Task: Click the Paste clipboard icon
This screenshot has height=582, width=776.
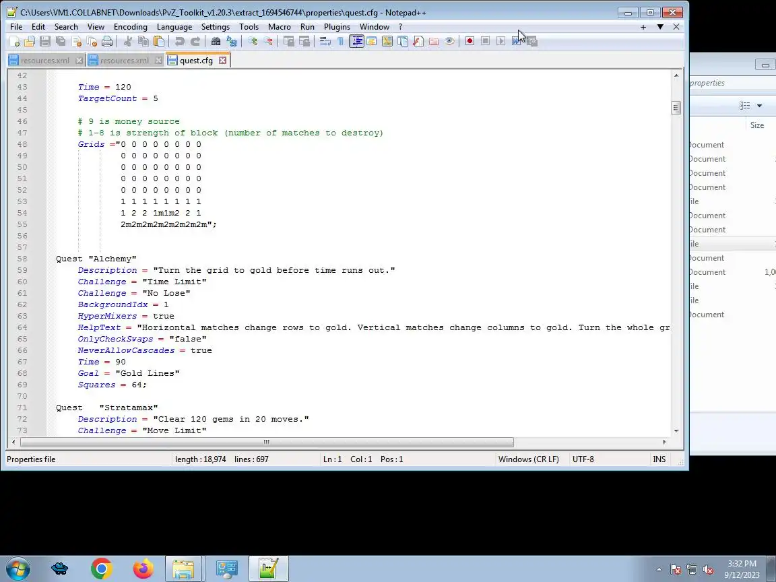Action: [159, 41]
